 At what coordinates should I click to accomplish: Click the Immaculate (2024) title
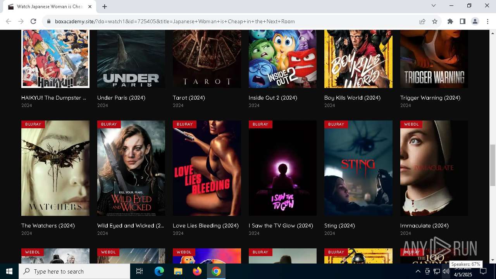[425, 226]
